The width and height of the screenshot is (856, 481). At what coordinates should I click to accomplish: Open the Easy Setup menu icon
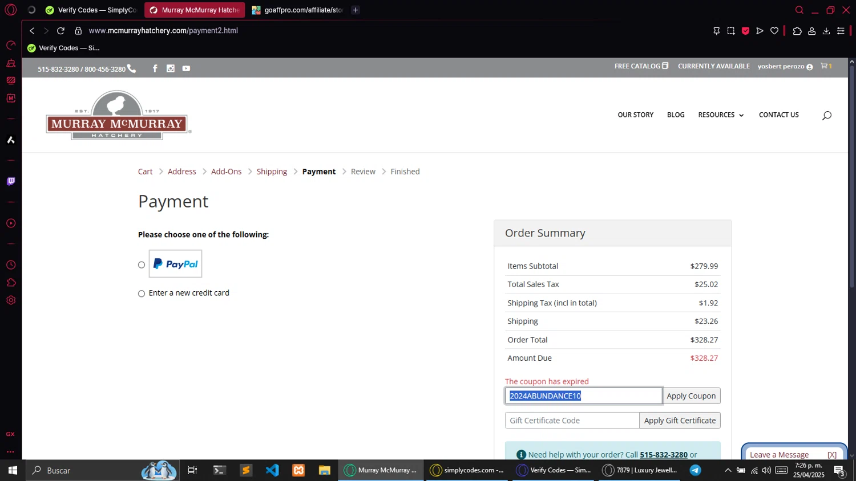[x=841, y=31]
